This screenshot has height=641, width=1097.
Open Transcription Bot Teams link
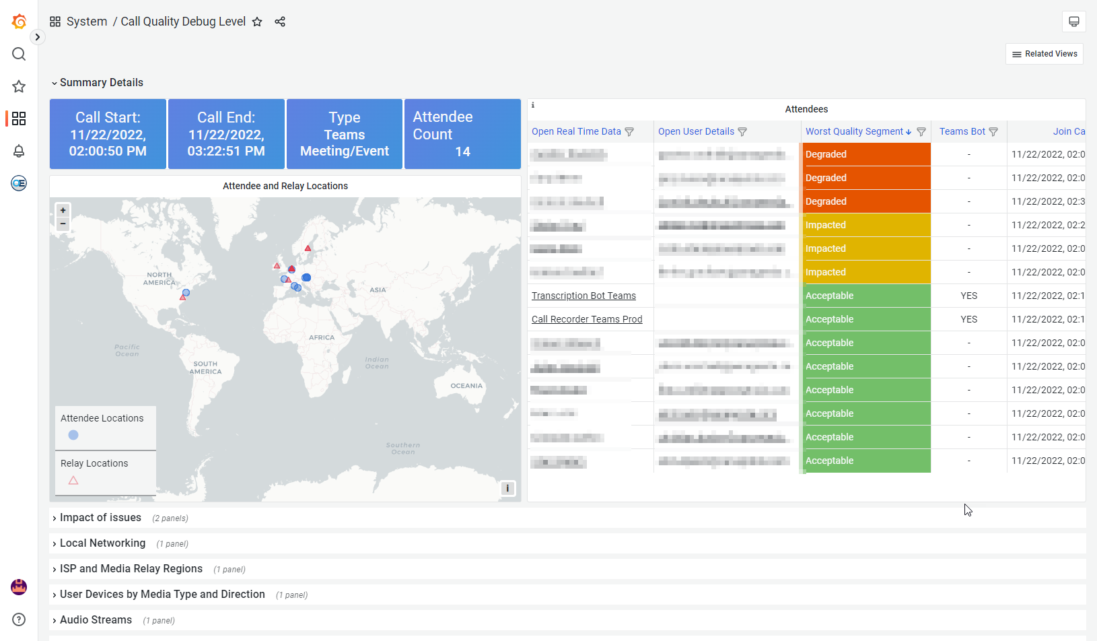coord(583,296)
